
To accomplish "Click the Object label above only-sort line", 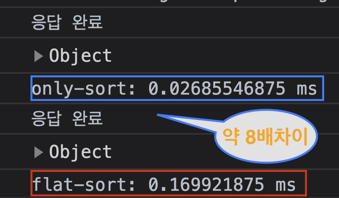I will click(x=81, y=56).
